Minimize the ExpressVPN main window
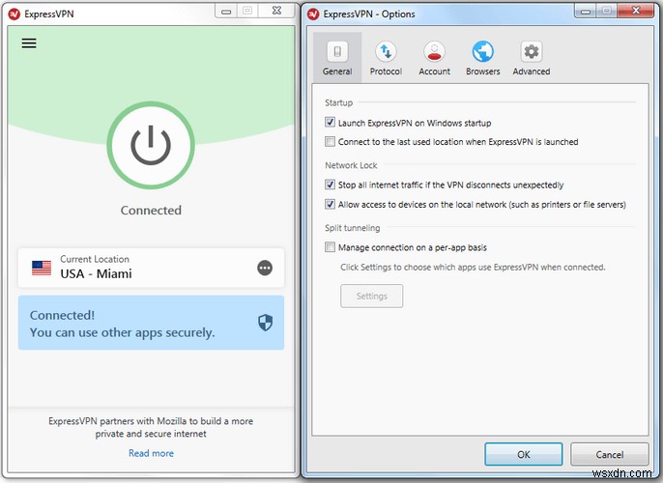The image size is (663, 483). pyautogui.click(x=226, y=11)
